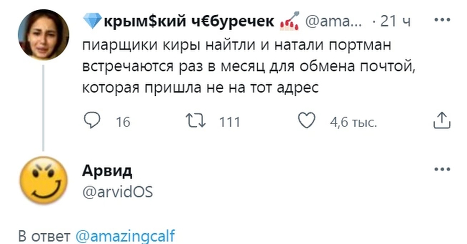Click the reply speech bubble icon
Viewport: 467px width, 244px height.
92,121
